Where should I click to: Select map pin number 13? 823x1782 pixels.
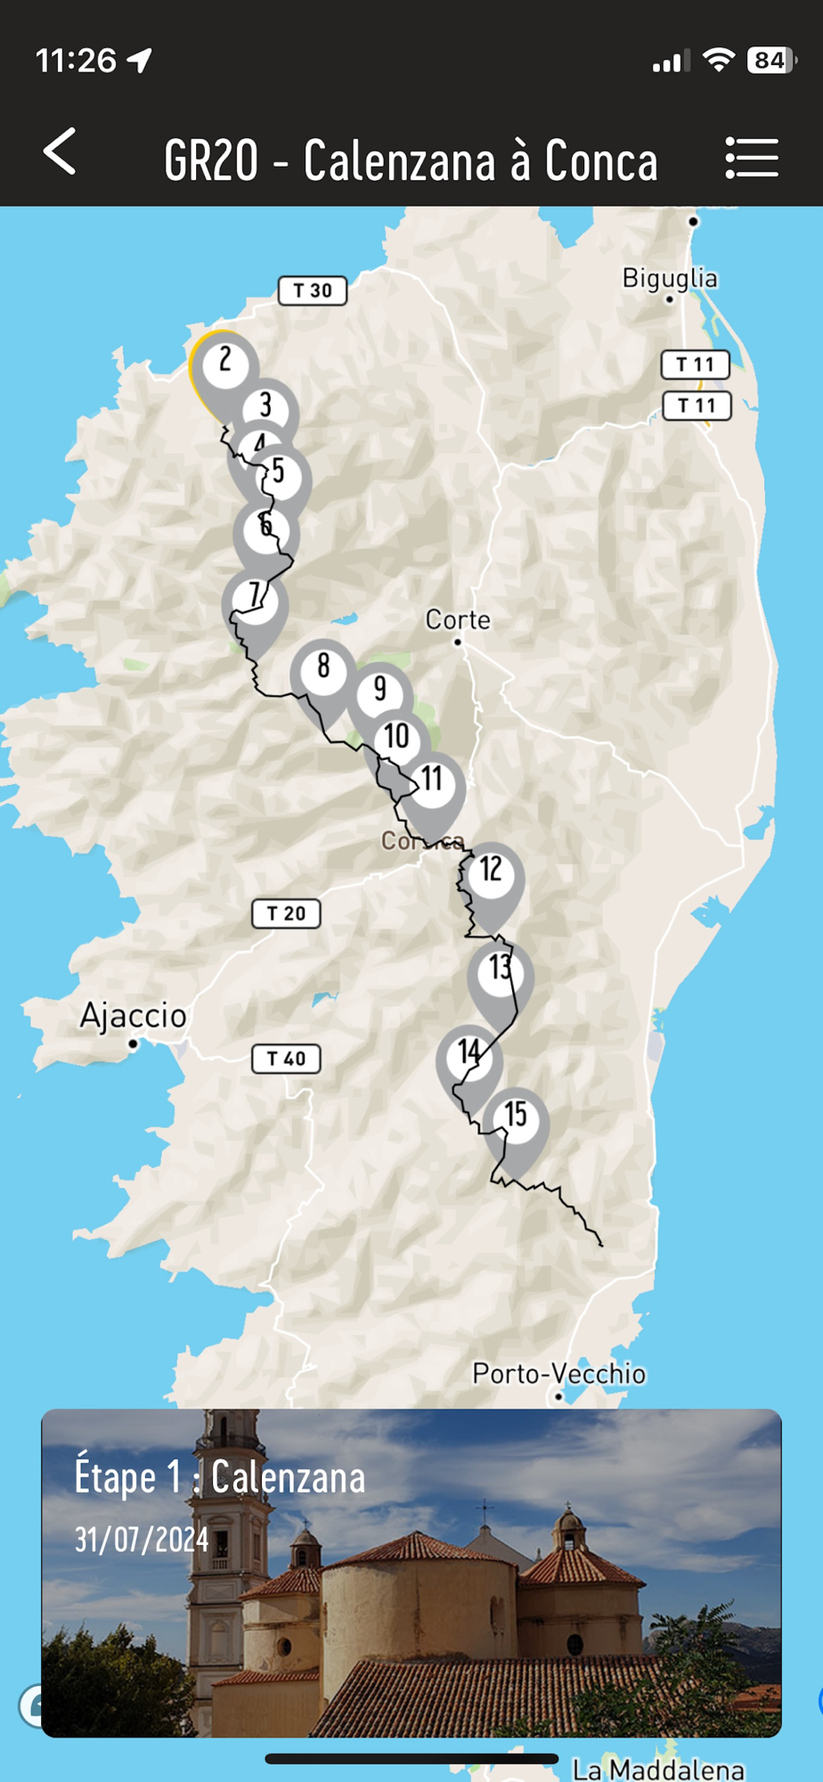point(501,968)
